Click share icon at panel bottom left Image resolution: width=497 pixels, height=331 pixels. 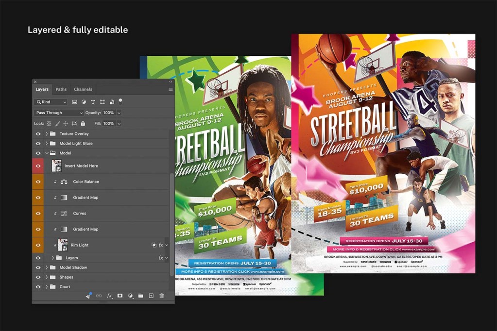(89, 296)
